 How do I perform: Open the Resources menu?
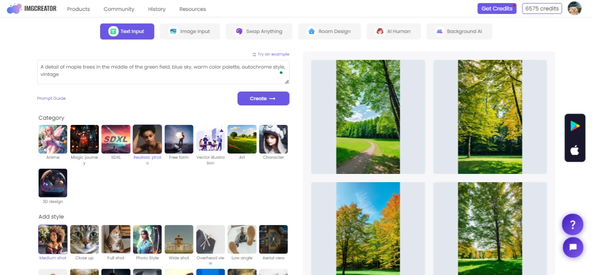click(193, 9)
